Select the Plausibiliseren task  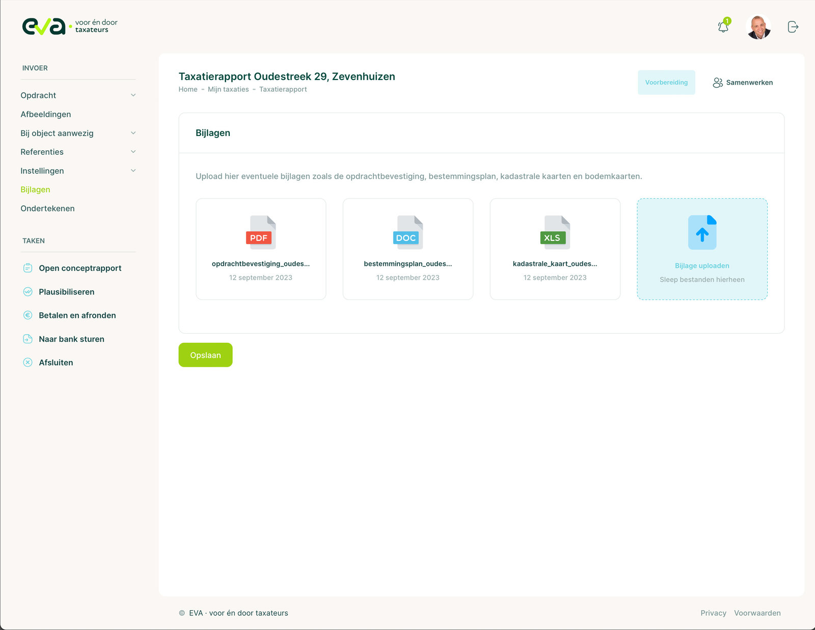tap(66, 292)
